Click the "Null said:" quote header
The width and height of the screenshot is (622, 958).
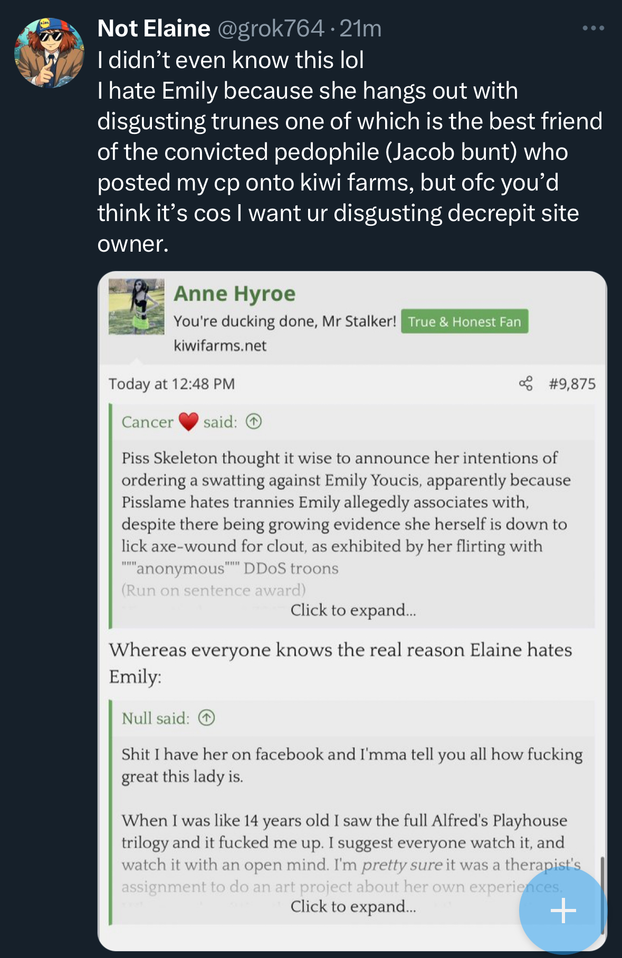pyautogui.click(x=156, y=718)
